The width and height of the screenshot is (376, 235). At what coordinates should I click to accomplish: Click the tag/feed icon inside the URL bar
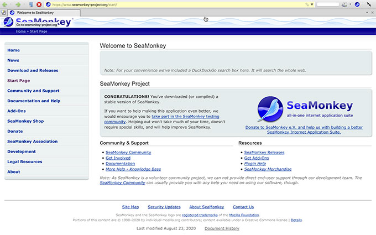(x=307, y=4)
